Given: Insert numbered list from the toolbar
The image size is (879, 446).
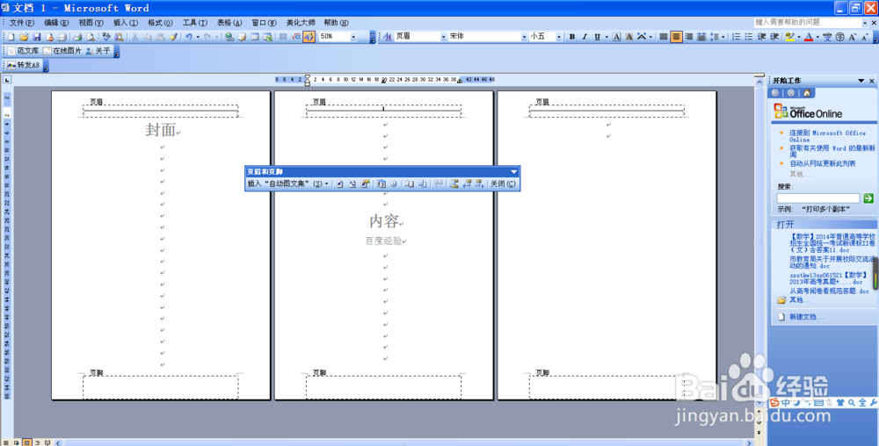Looking at the screenshot, I should (736, 37).
